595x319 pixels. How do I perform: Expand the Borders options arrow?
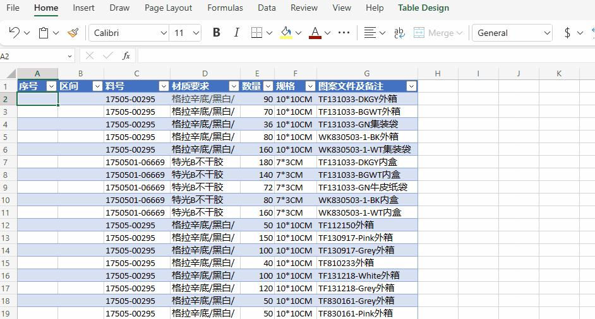pos(270,33)
